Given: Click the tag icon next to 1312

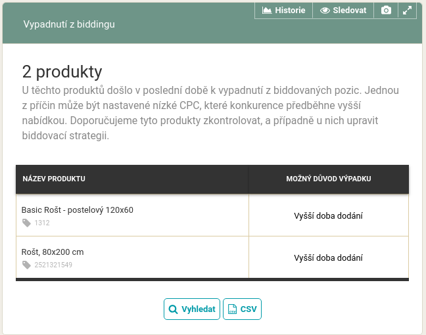Looking at the screenshot, I should click(x=26, y=223).
